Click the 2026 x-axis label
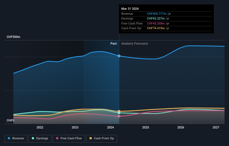This screenshot has width=229, height=146. tap(181, 127)
